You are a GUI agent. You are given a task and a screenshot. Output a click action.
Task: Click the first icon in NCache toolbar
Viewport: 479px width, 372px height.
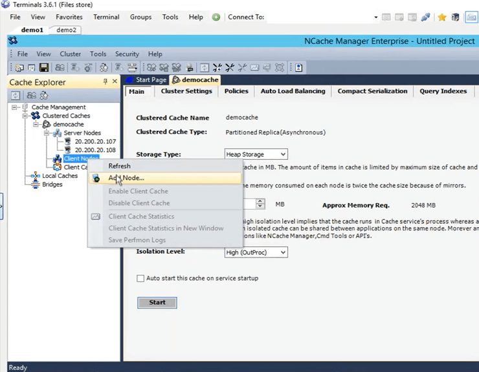pyautogui.click(x=19, y=67)
